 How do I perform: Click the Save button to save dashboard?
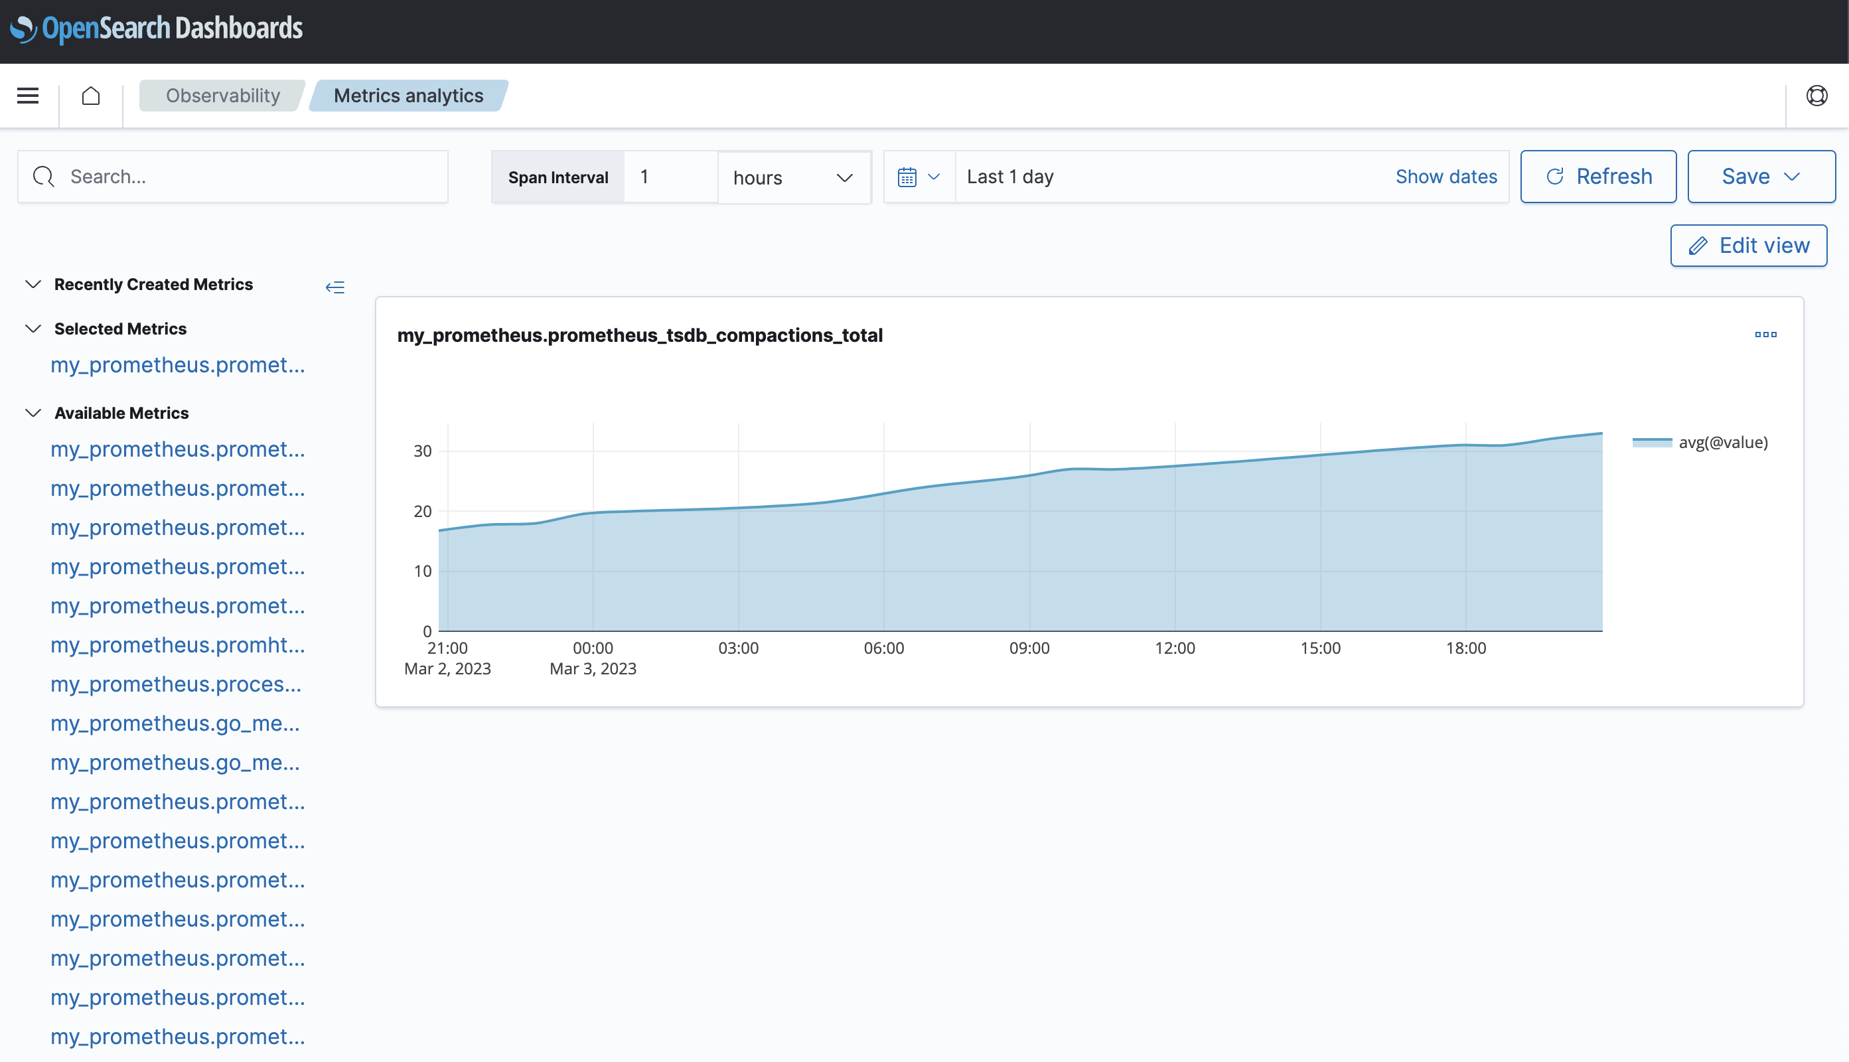(x=1759, y=177)
